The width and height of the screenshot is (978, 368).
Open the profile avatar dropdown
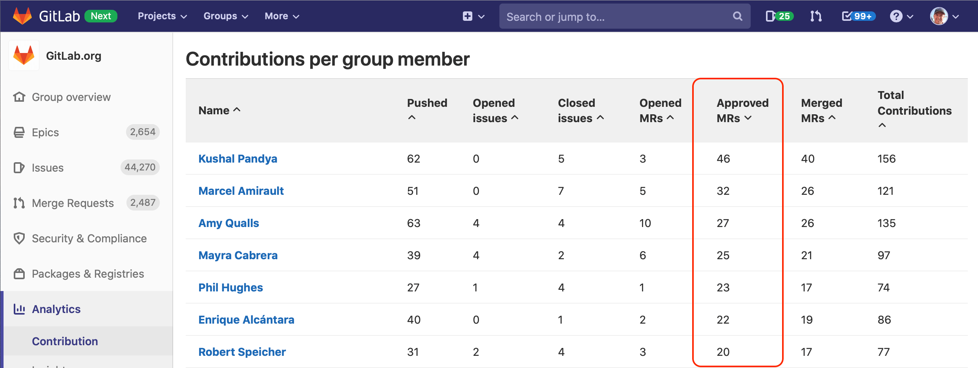click(941, 16)
